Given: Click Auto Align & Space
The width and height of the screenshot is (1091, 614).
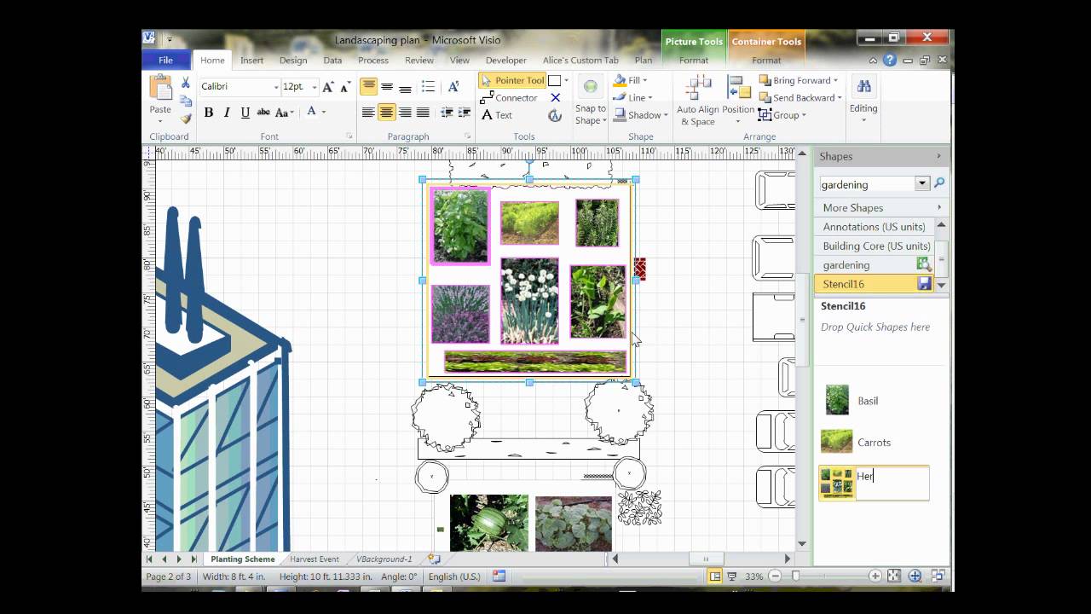Looking at the screenshot, I should point(698,101).
